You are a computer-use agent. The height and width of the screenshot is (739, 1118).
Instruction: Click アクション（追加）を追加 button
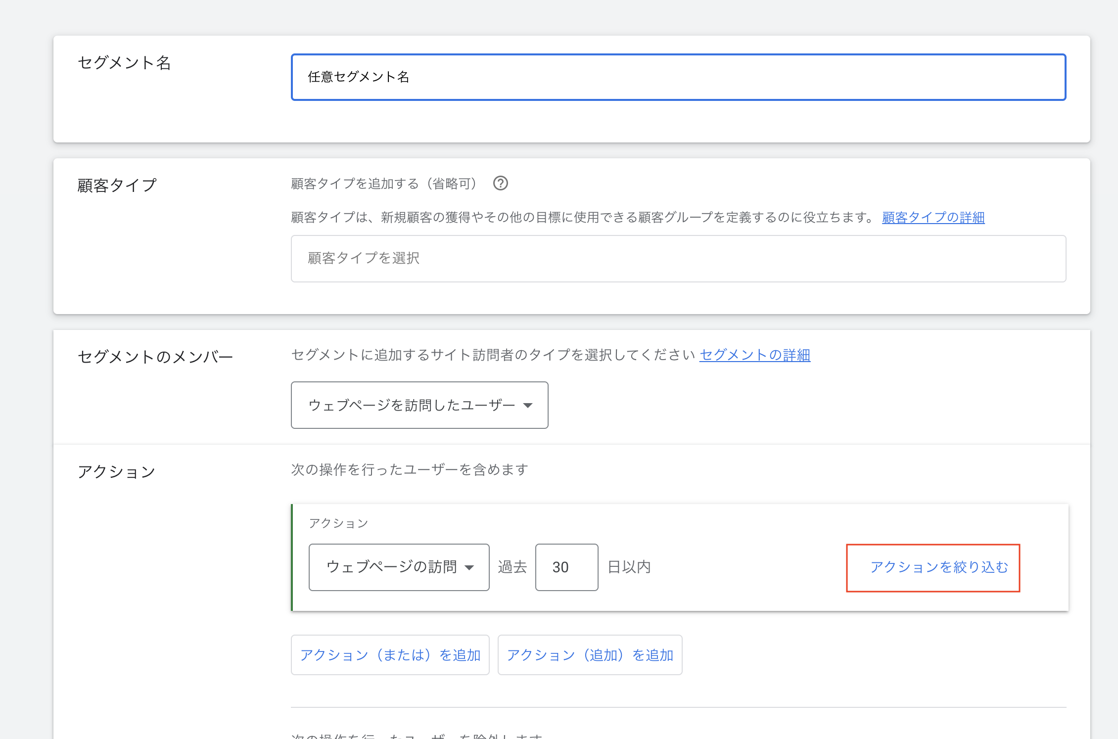point(590,655)
